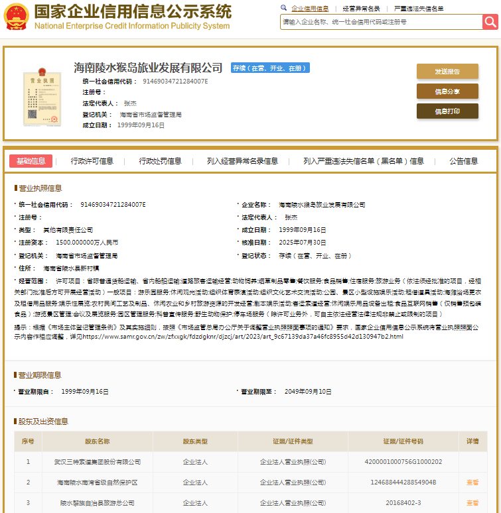Click the business term end date 2049年09月10日

click(x=308, y=392)
